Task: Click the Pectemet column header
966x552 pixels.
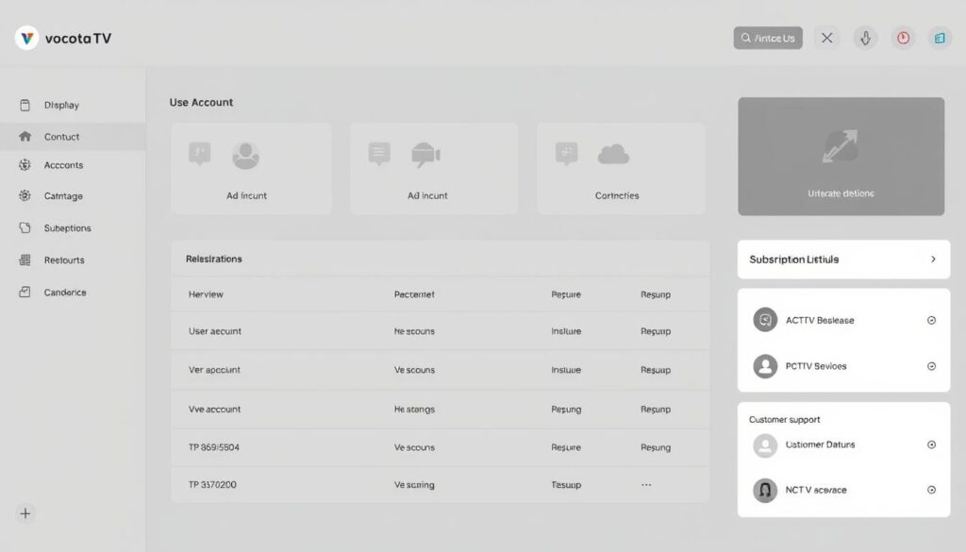Action: tap(414, 294)
